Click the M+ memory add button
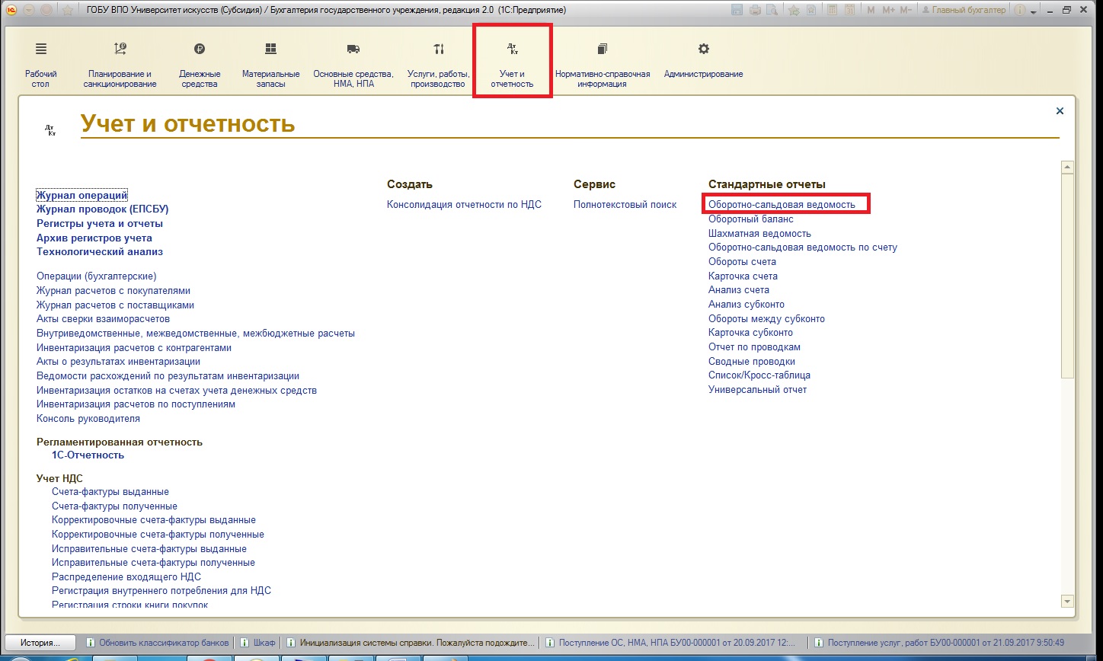This screenshot has height=661, width=1103. pyautogui.click(x=888, y=10)
